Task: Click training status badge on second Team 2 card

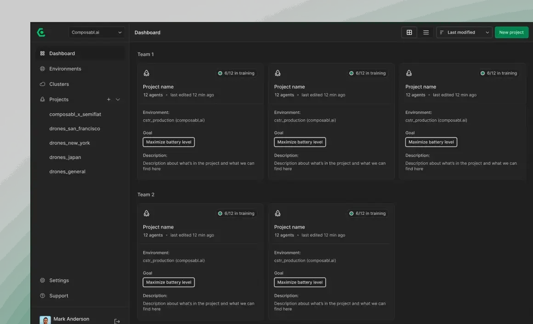Action: (x=368, y=213)
